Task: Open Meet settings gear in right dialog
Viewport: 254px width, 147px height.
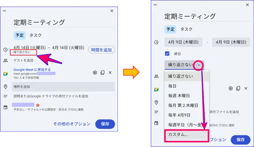Action: (x=231, y=88)
